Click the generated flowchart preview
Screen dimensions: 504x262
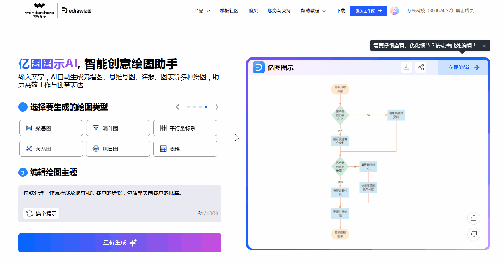coord(368,162)
